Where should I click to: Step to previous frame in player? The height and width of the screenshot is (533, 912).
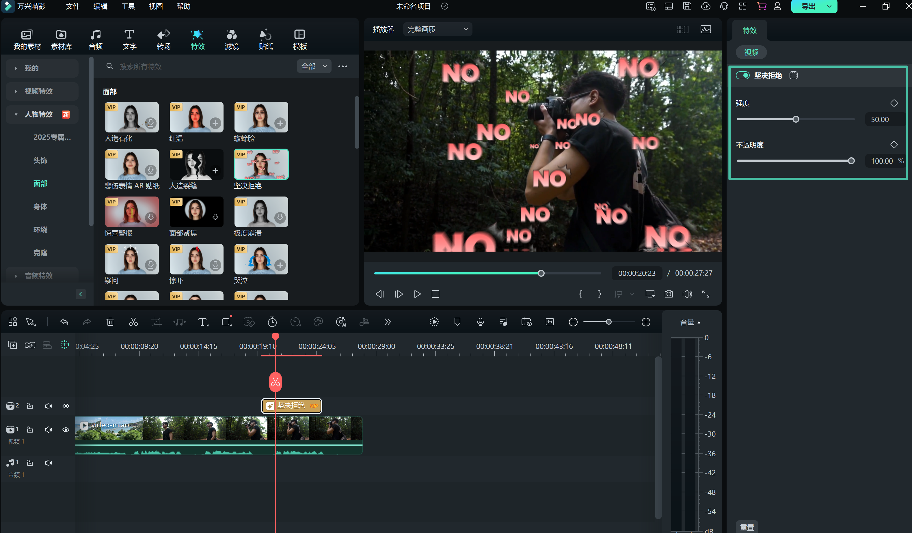[380, 294]
